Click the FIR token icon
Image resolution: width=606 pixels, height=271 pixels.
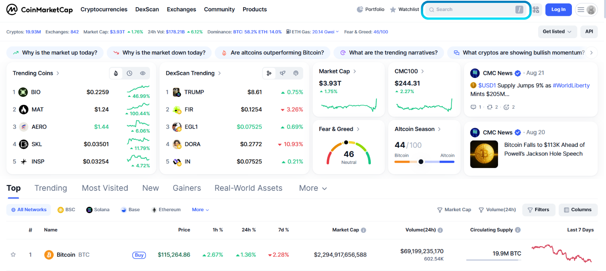177,110
